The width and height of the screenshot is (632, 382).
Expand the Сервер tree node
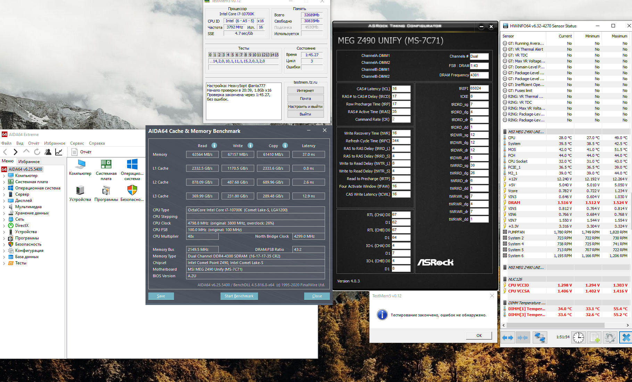point(4,194)
